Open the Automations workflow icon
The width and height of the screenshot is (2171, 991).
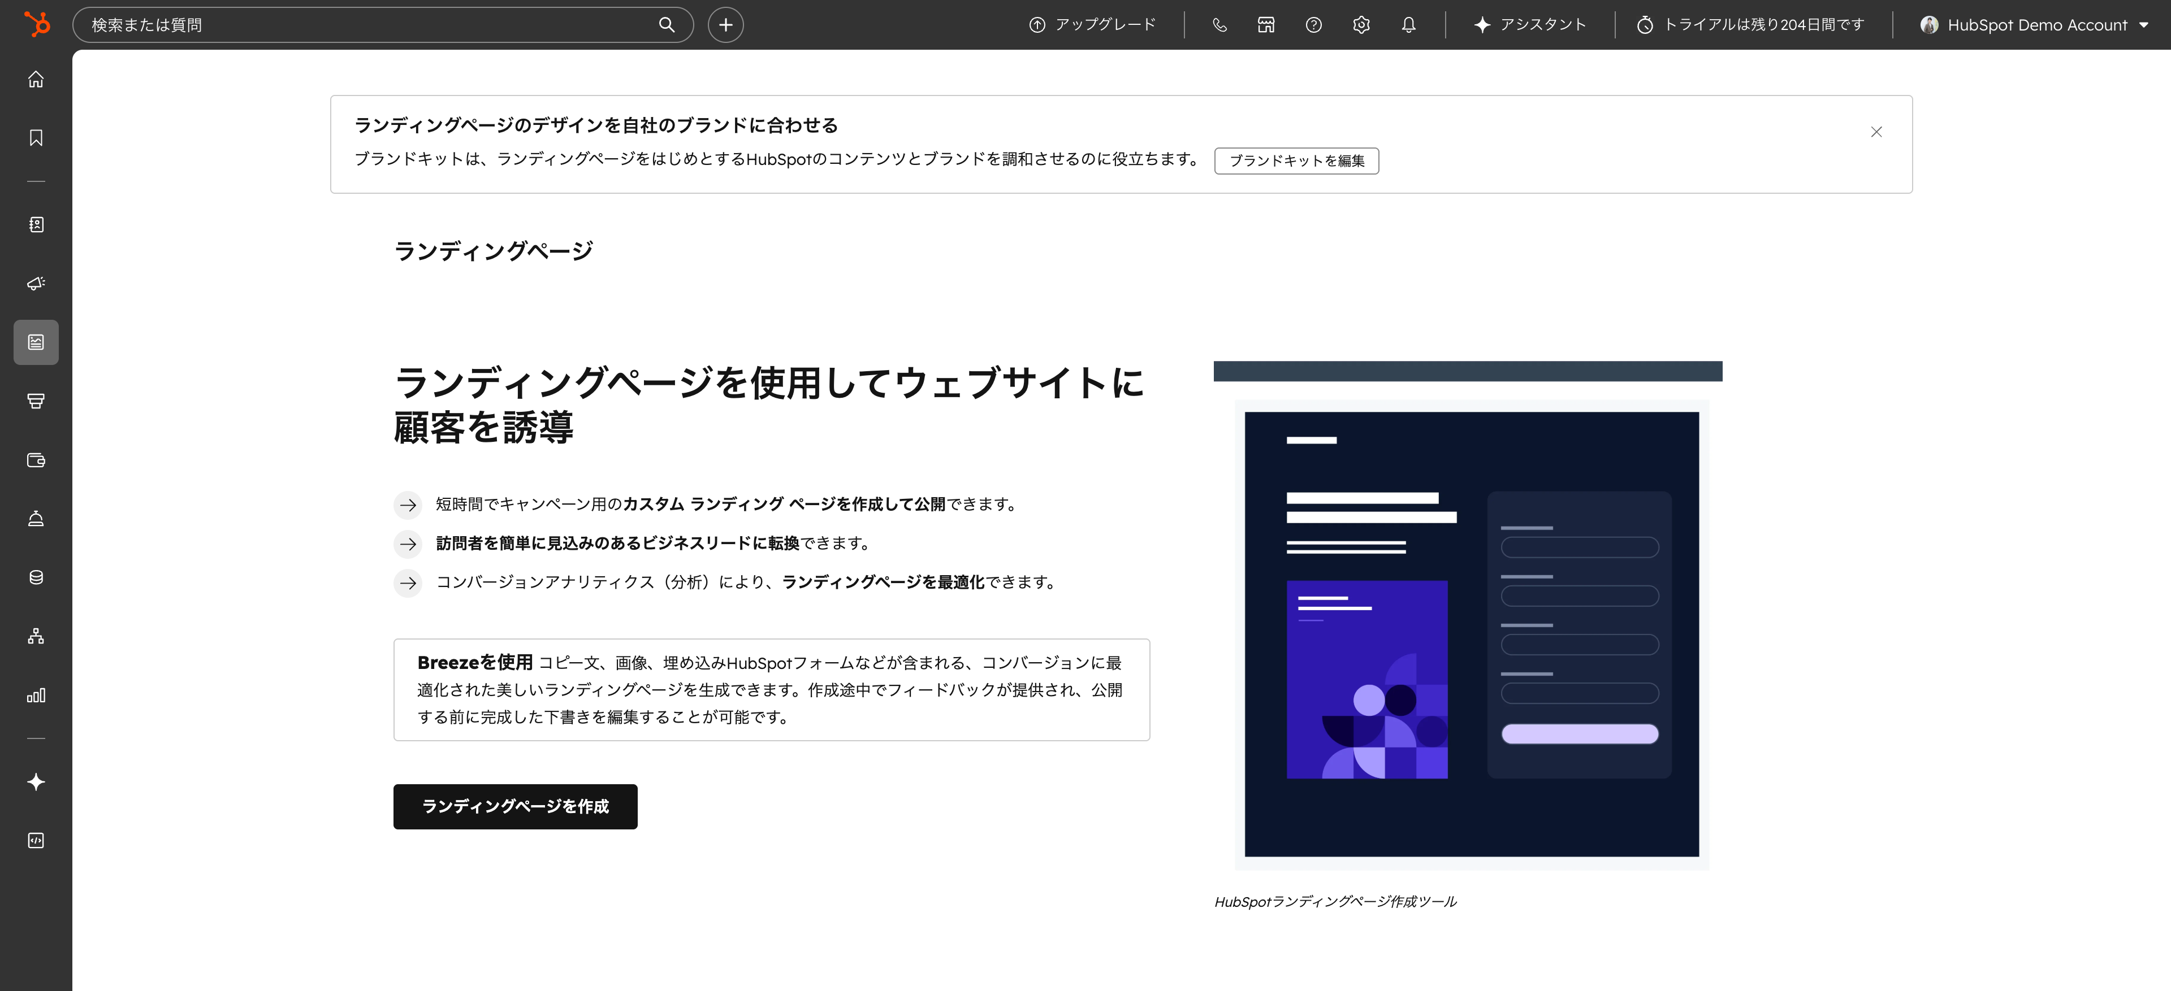(x=36, y=637)
